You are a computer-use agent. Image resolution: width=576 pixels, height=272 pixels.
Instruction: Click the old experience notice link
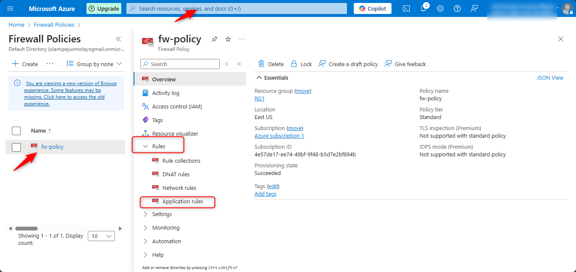[70, 94]
